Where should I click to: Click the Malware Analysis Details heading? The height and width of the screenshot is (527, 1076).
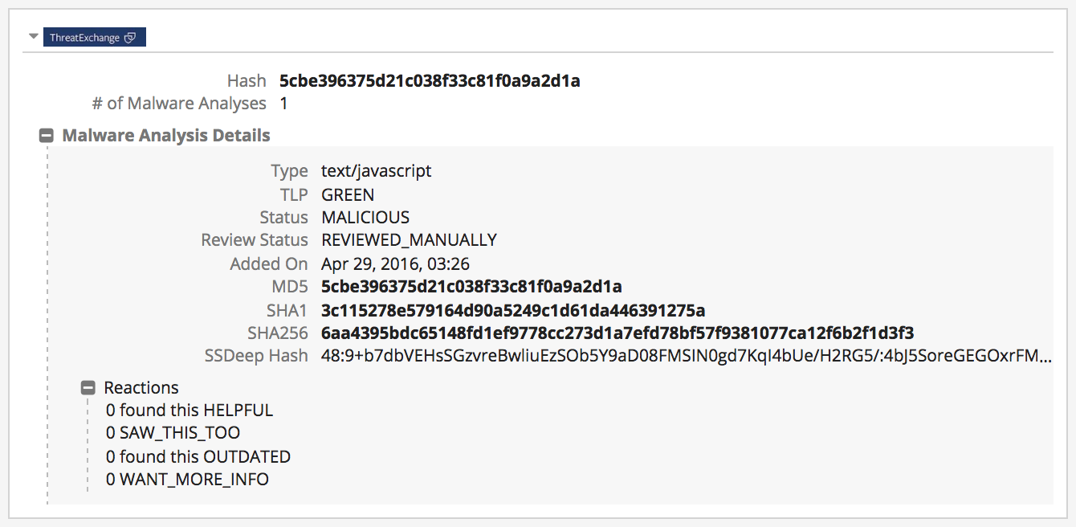point(166,136)
